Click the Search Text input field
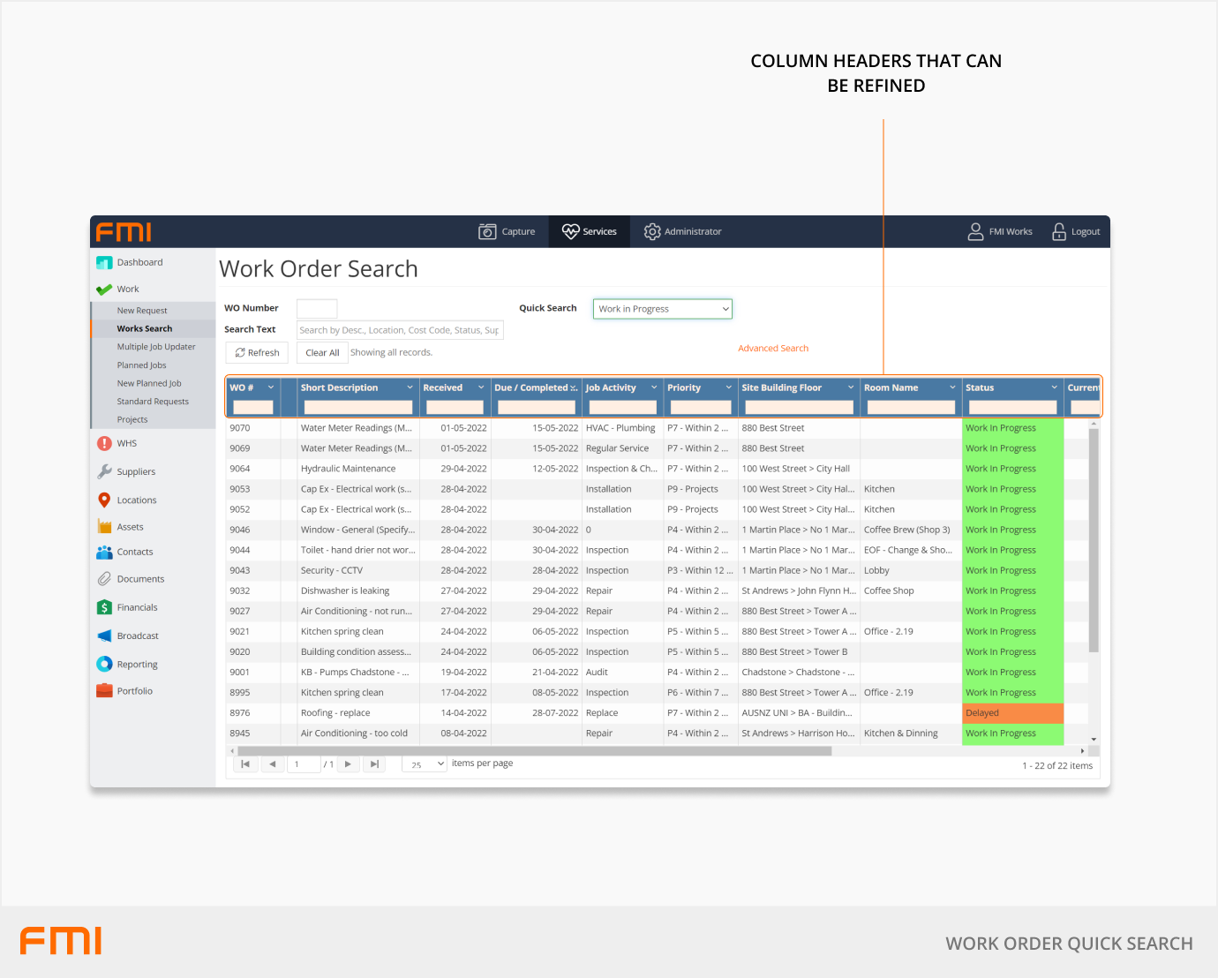The image size is (1218, 978). coord(399,330)
